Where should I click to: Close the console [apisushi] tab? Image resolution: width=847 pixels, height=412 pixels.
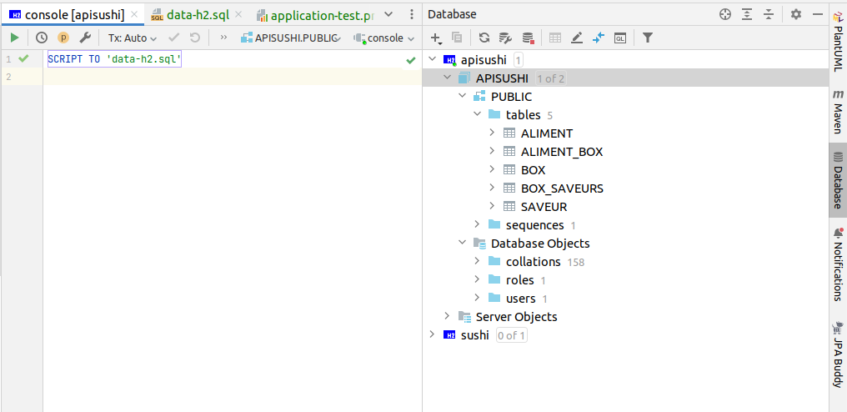pos(134,15)
